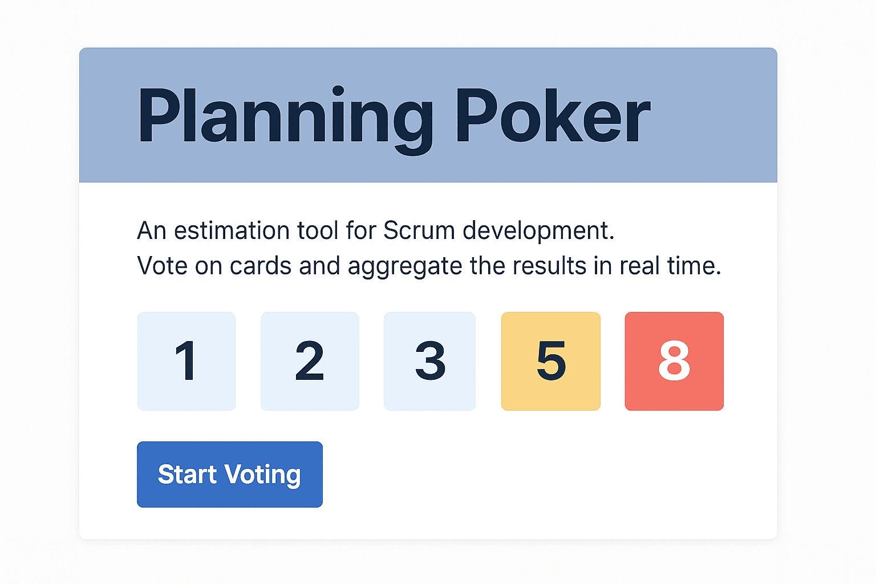Click the word "Poker" in the heading
Viewport: 876px width, 584px height.
point(552,117)
